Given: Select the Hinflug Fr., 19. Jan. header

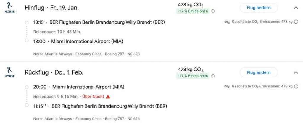Looking at the screenshot, I should point(52,8).
